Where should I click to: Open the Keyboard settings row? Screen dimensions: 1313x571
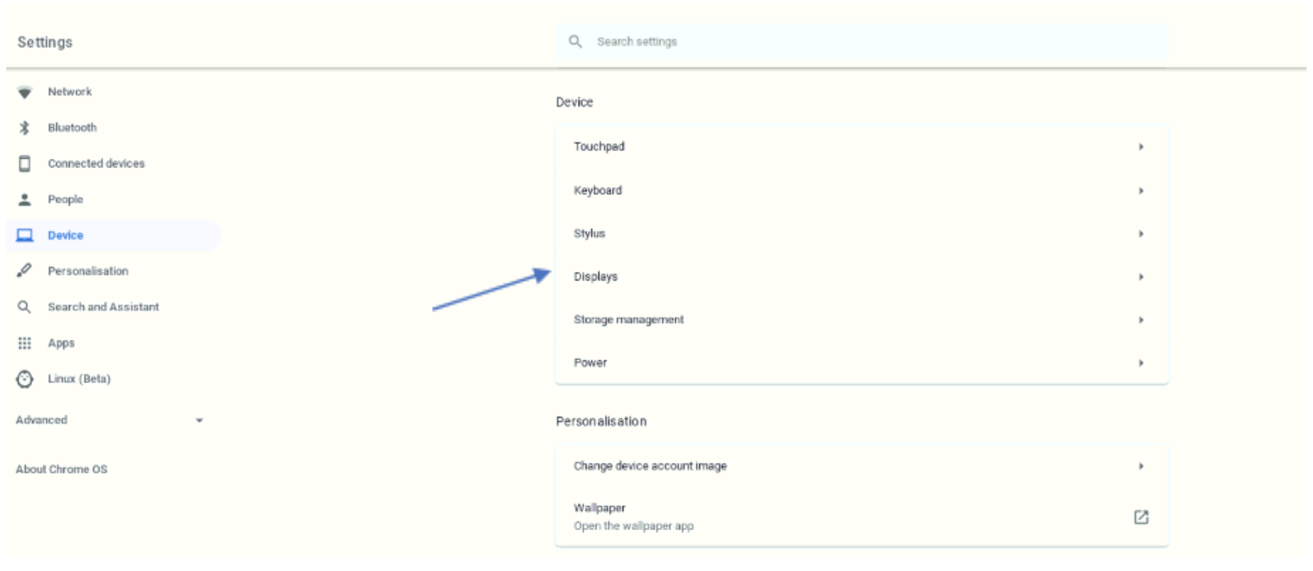pos(862,190)
